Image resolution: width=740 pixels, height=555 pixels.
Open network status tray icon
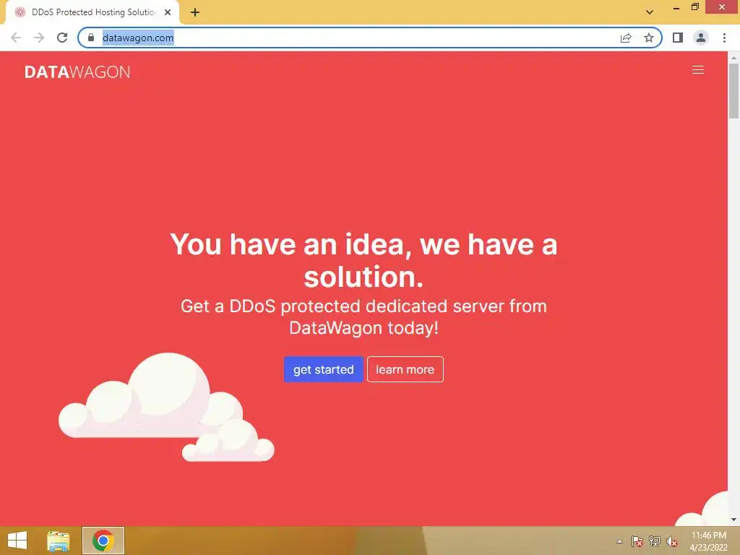655,541
